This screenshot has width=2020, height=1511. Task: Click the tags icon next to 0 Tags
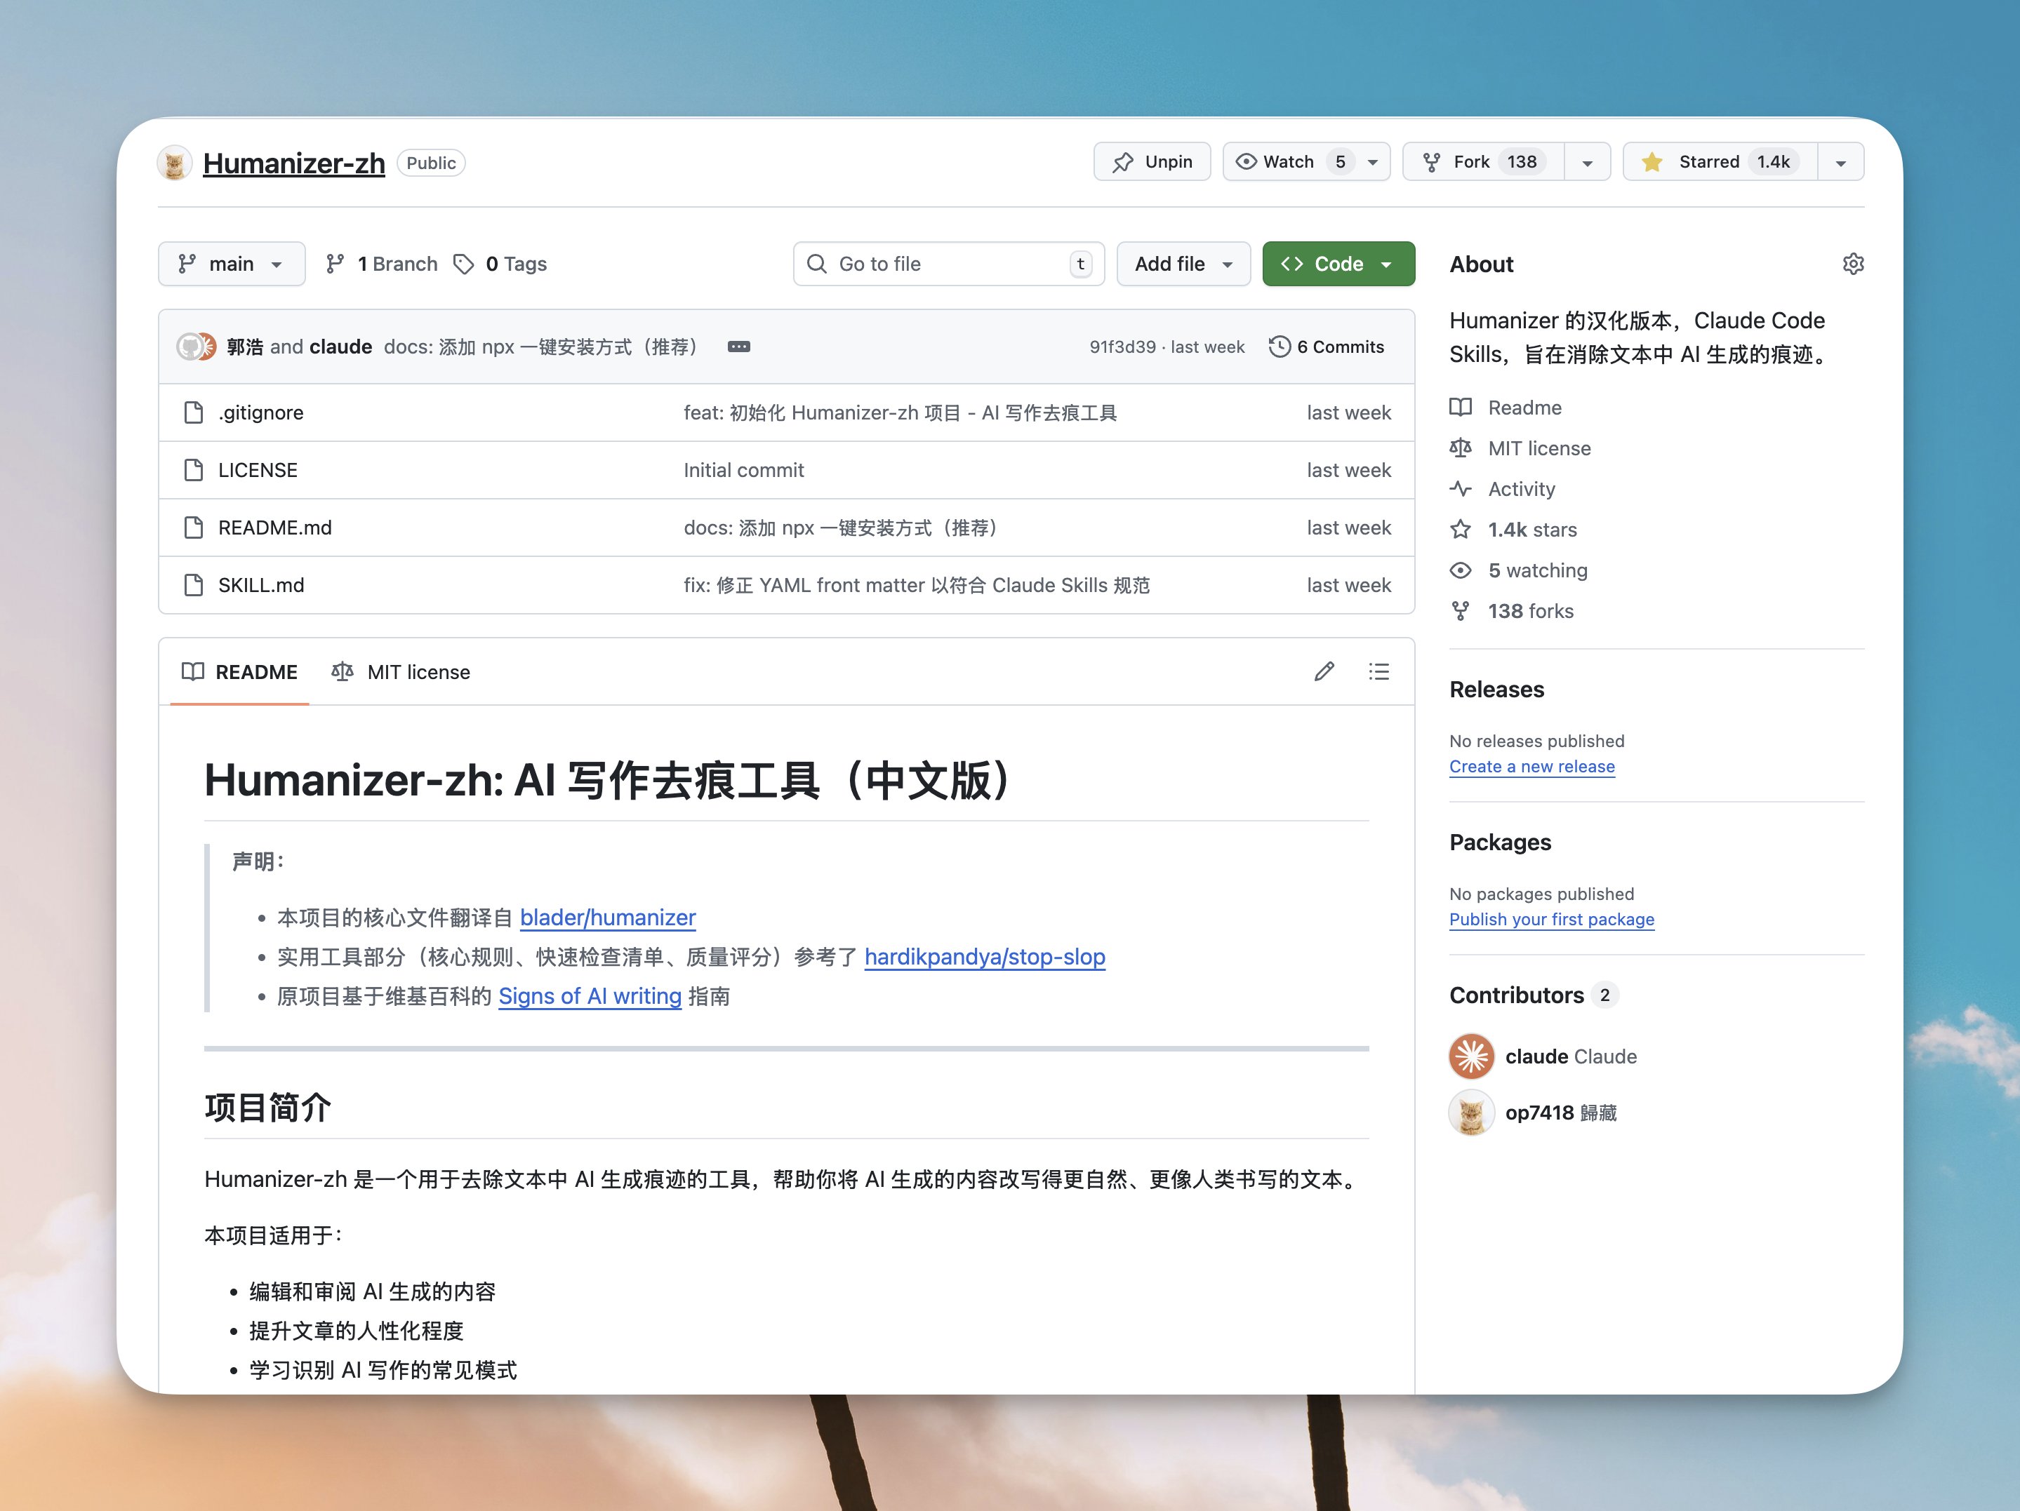[464, 264]
